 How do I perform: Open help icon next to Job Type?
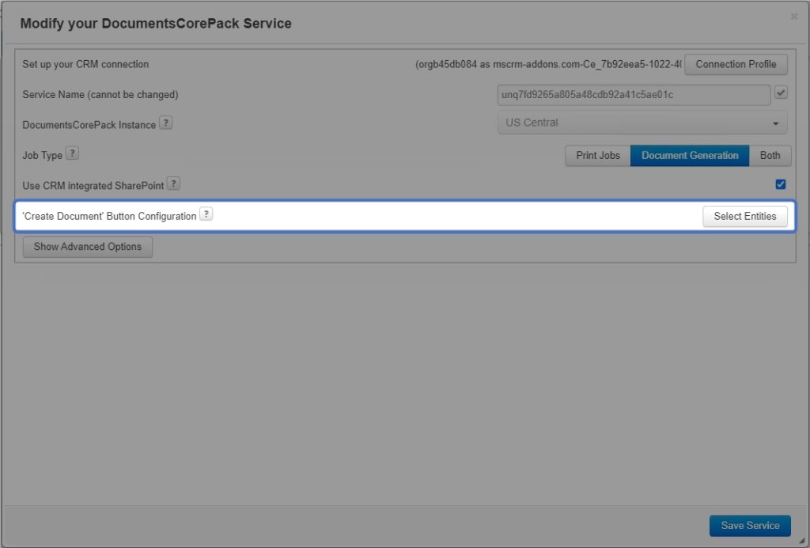tap(72, 153)
